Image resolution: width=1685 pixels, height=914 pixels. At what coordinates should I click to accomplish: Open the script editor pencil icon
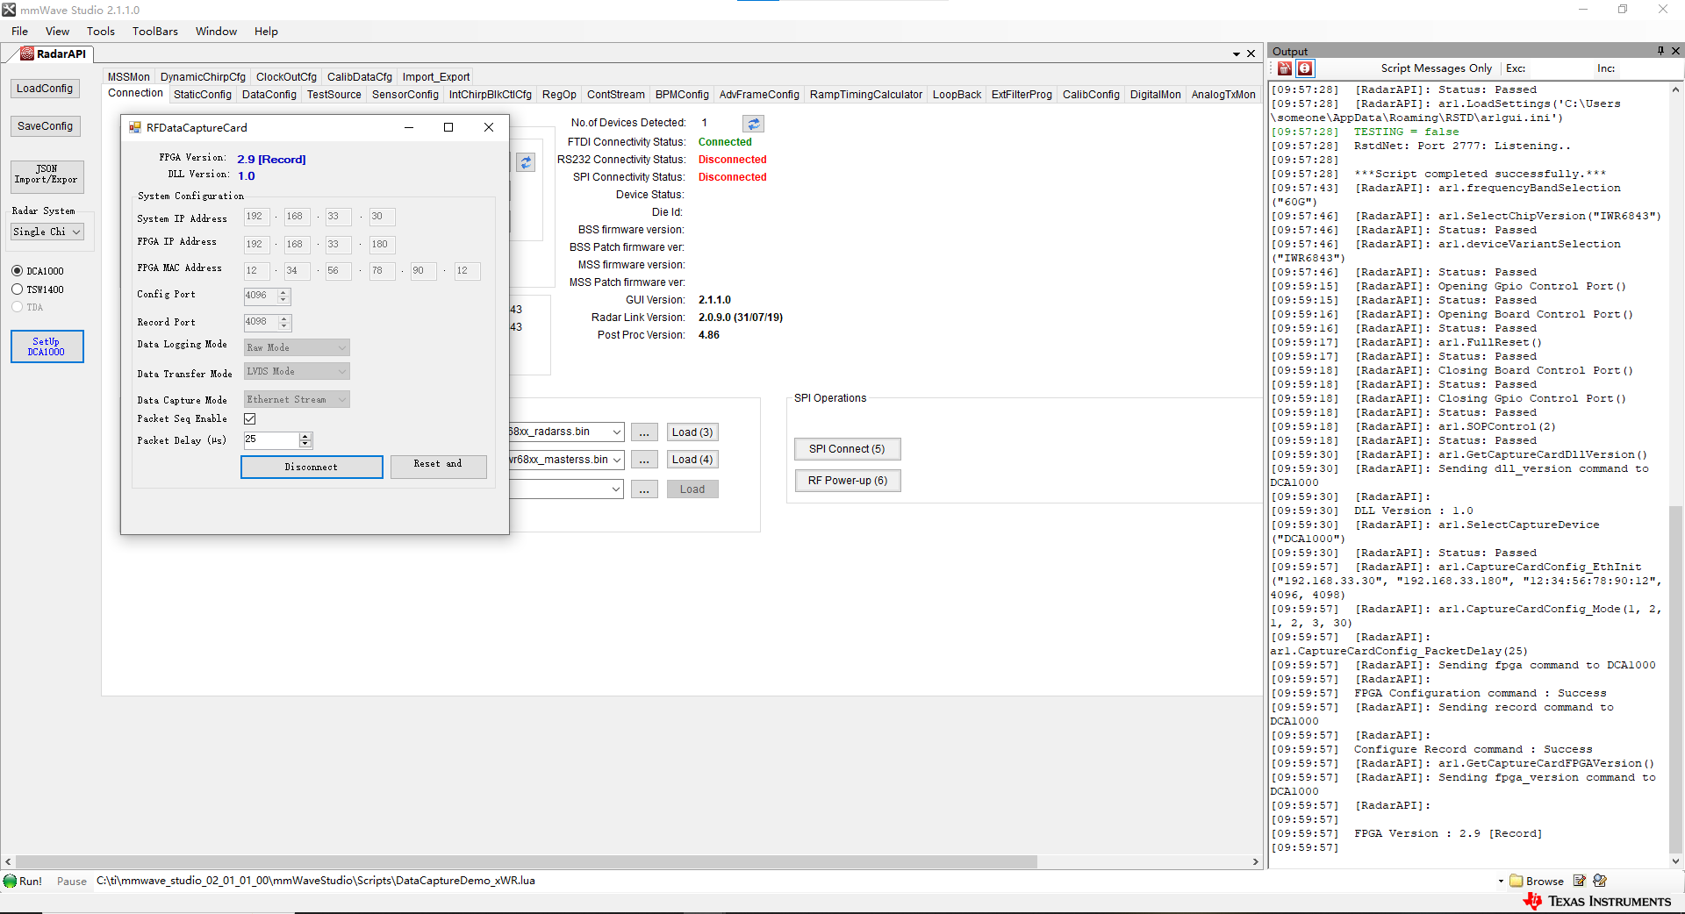[x=1580, y=881]
